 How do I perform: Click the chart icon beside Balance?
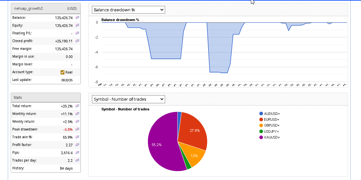click(77, 17)
